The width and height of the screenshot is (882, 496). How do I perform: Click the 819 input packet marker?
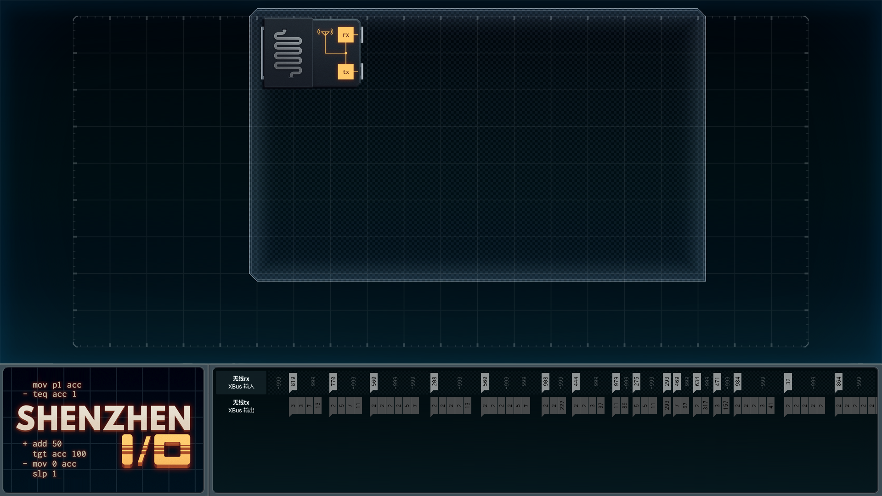(x=293, y=382)
